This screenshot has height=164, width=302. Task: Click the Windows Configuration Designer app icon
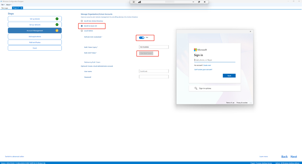coord(1,1)
